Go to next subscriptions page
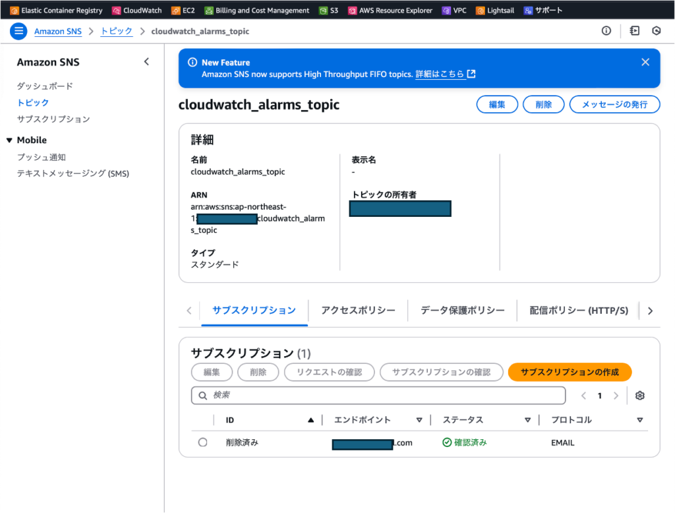This screenshot has width=675, height=513. tap(616, 396)
